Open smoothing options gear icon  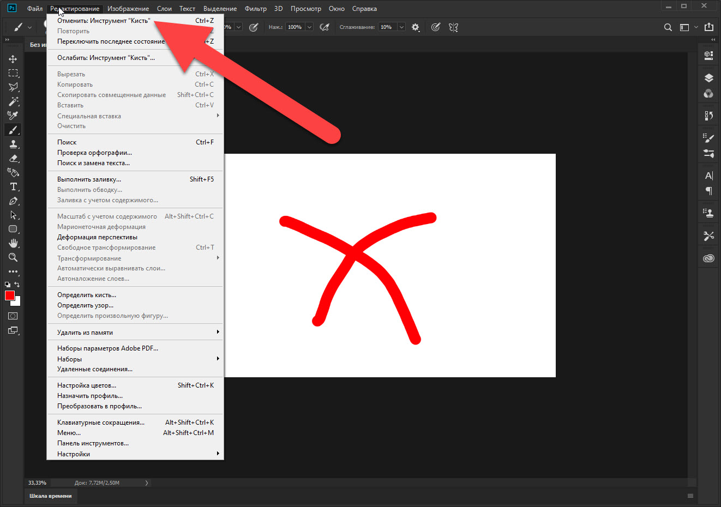click(416, 27)
